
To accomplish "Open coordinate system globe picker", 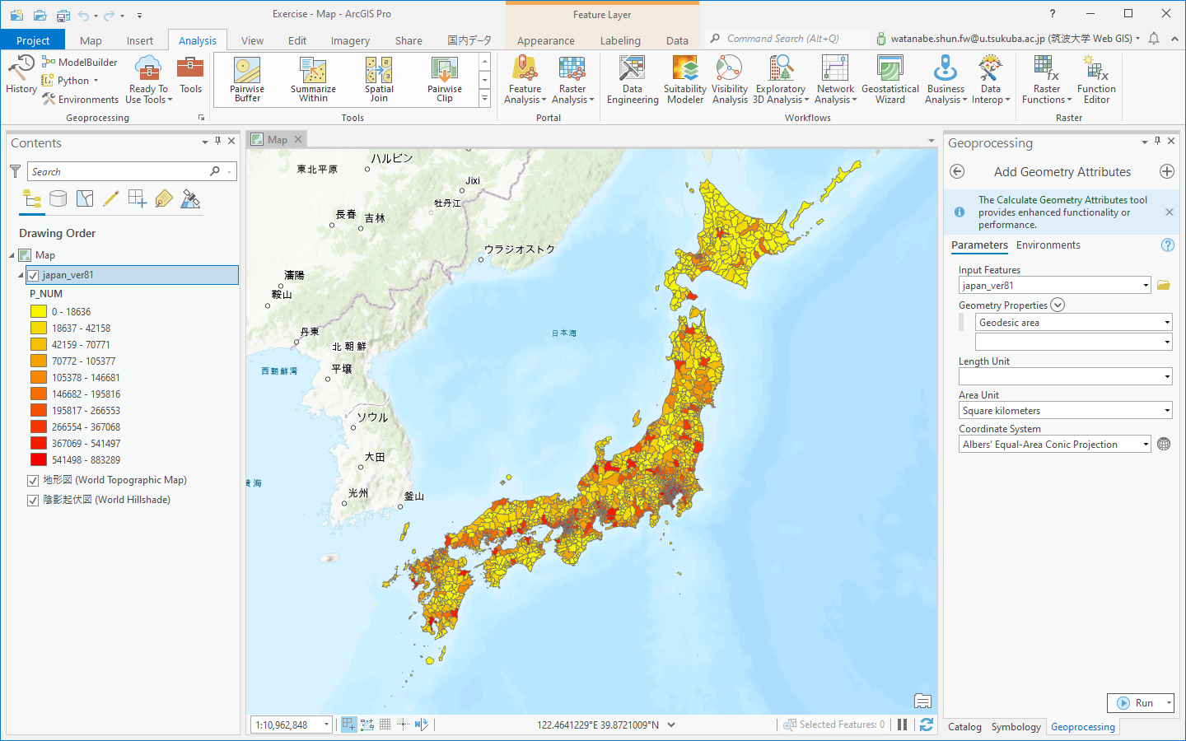I will coord(1164,444).
